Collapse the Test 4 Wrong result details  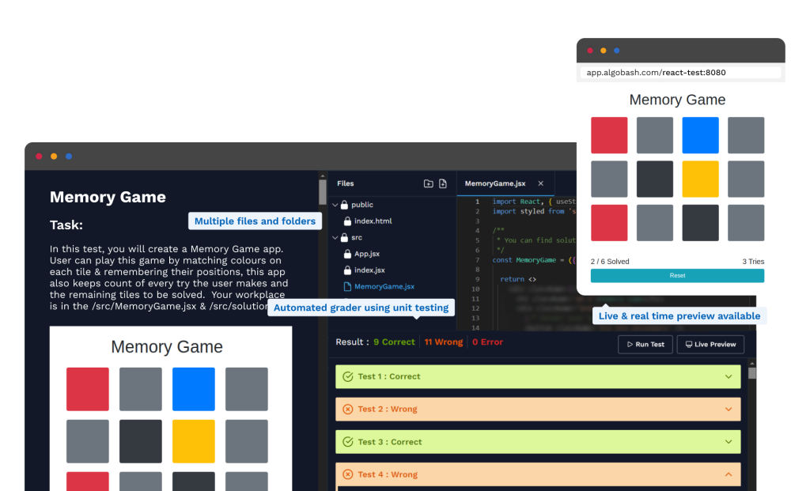point(728,474)
